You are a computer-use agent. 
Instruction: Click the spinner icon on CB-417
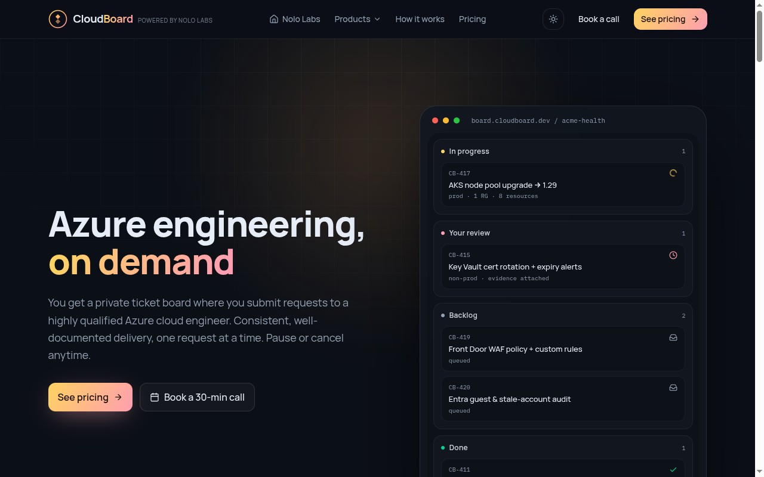[x=673, y=173]
